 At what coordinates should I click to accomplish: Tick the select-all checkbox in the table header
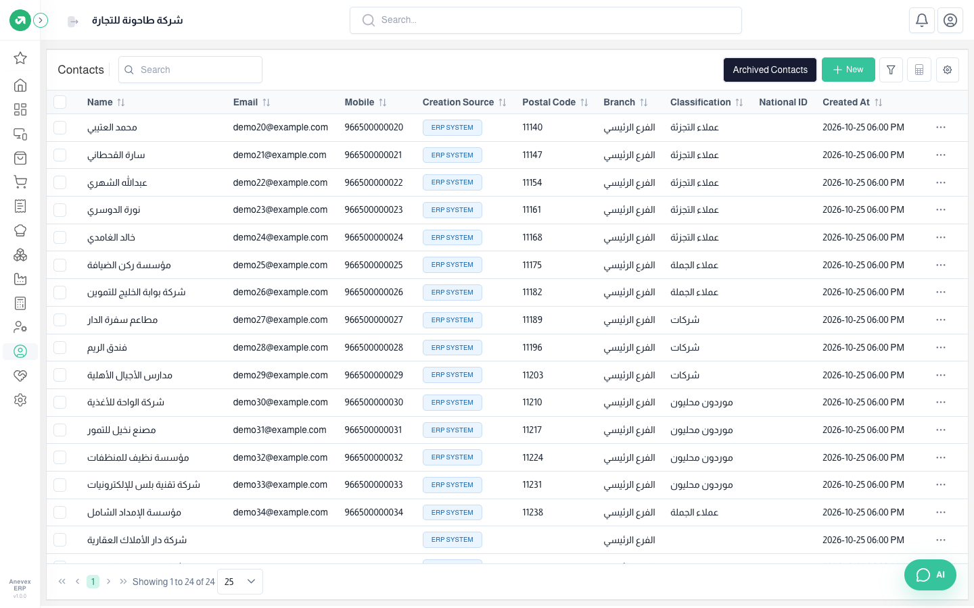pyautogui.click(x=60, y=102)
